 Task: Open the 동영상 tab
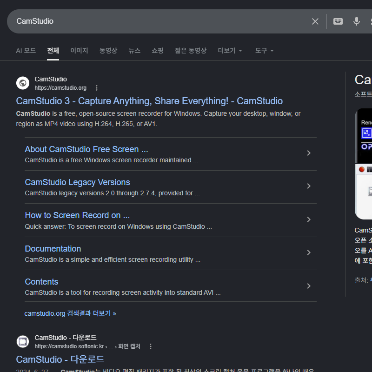[108, 51]
